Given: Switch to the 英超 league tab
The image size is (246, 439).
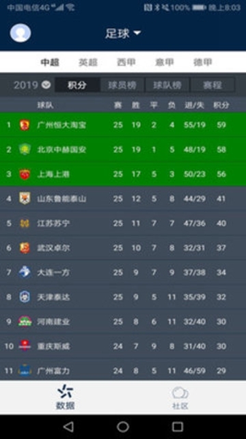Looking at the screenshot, I should pyautogui.click(x=88, y=62).
